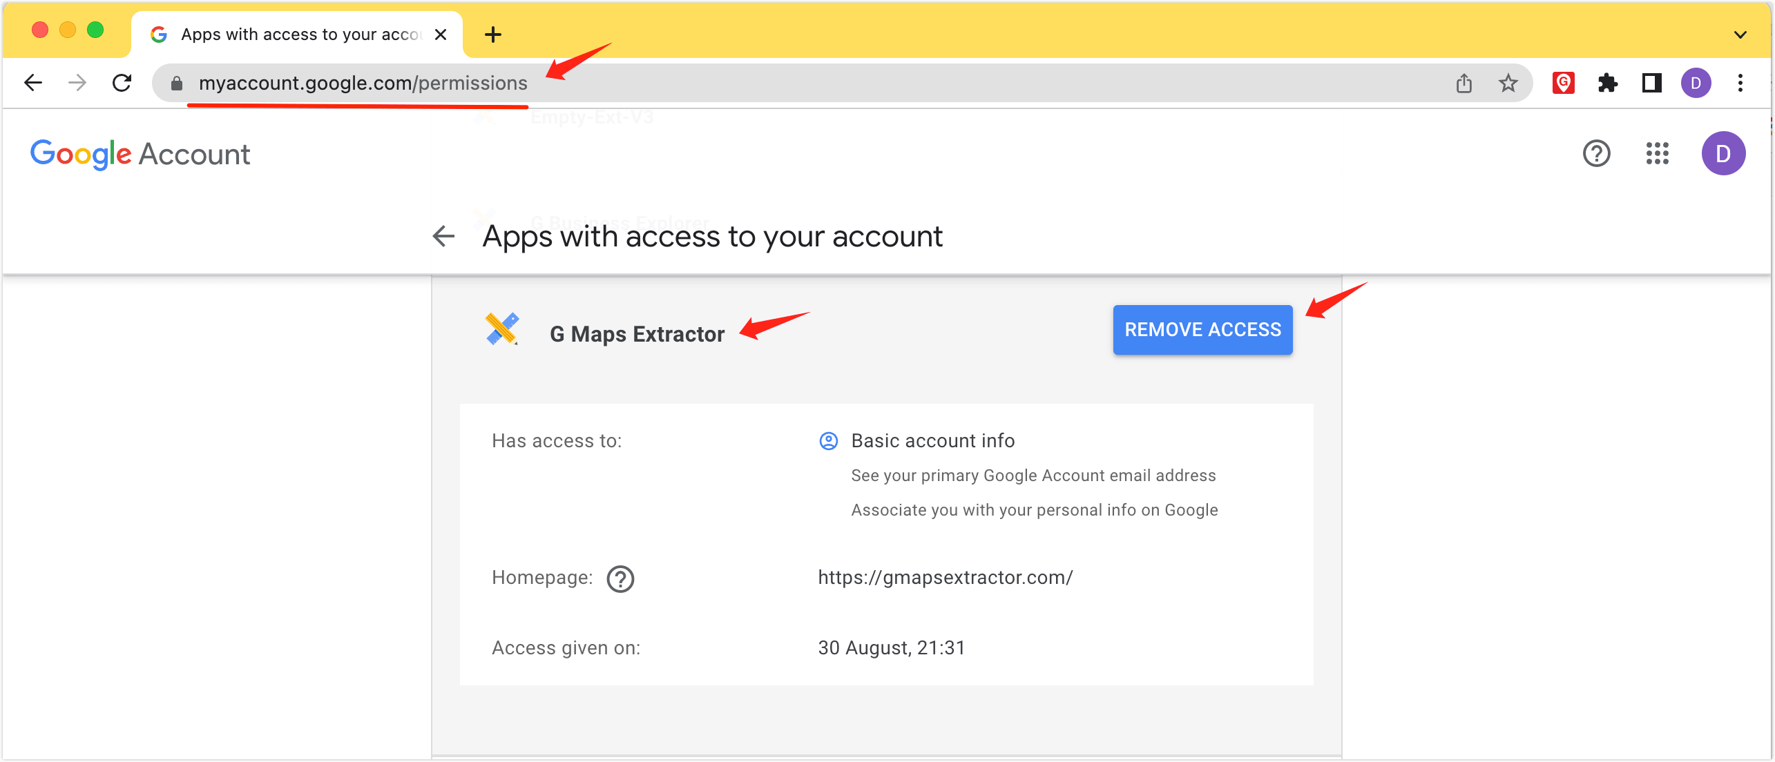This screenshot has height=762, width=1775.
Task: Select the Apps with access tab
Action: click(297, 35)
